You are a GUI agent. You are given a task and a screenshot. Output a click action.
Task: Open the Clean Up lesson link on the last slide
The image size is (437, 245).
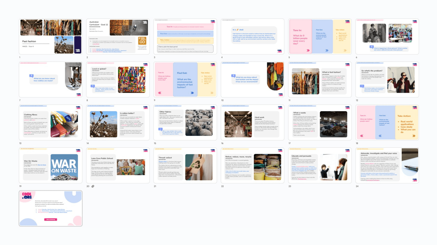click(x=53, y=209)
